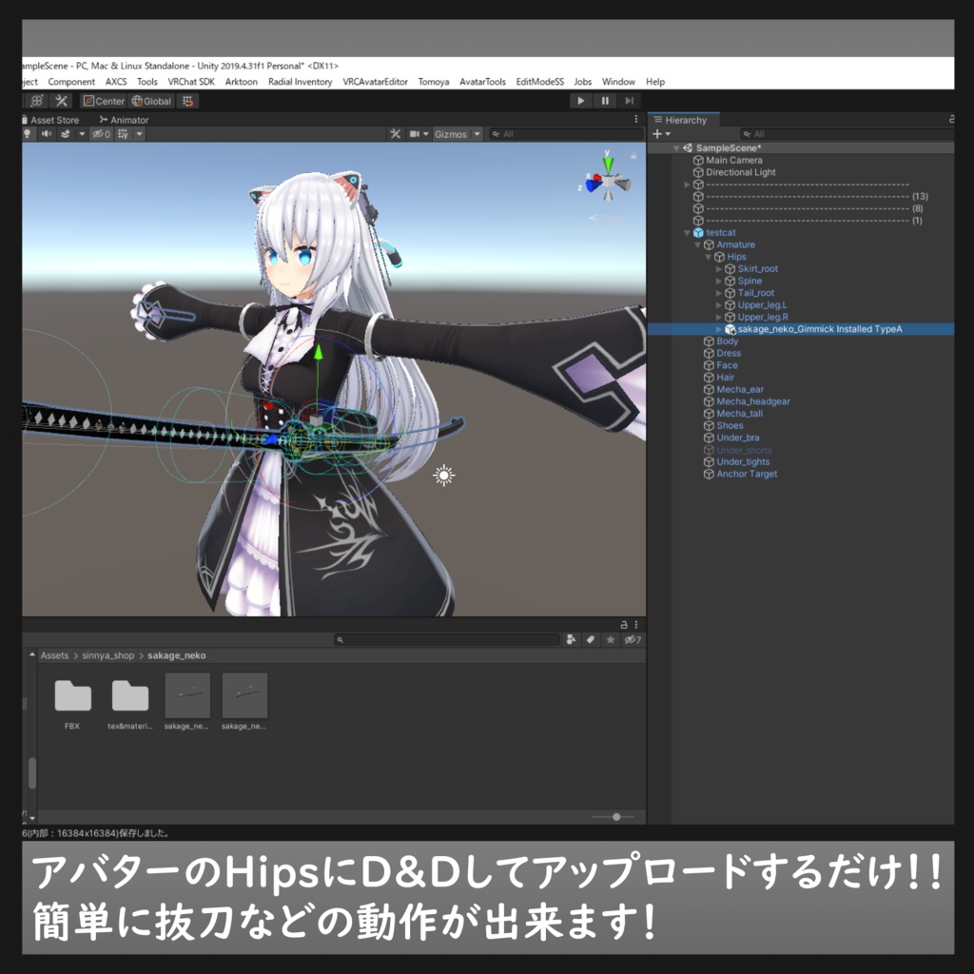Screen dimensions: 974x974
Task: Open Radial Inventory menu
Action: click(x=300, y=82)
